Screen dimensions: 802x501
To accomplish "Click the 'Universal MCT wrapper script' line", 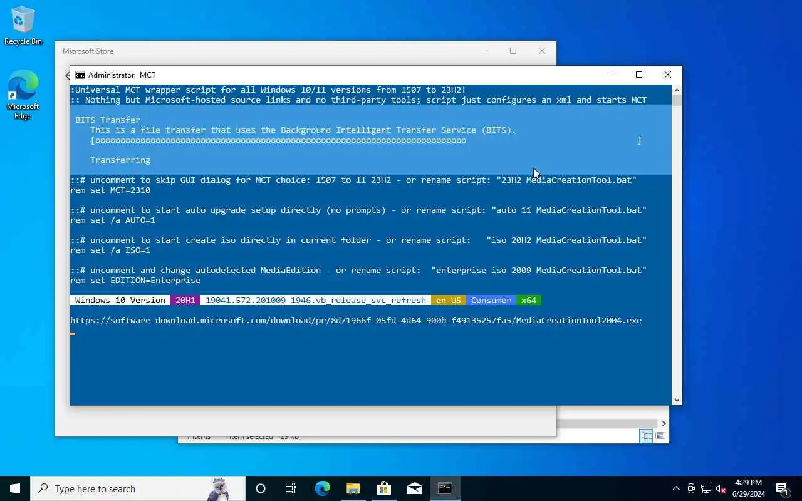I will (268, 90).
